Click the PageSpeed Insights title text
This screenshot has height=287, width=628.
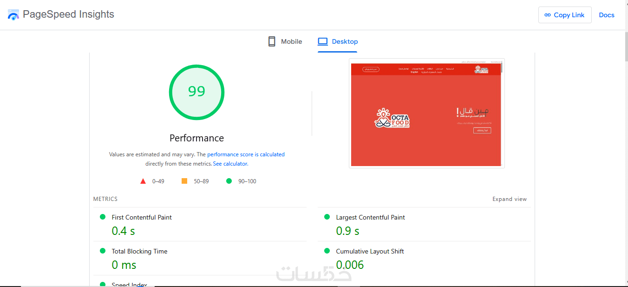[68, 14]
